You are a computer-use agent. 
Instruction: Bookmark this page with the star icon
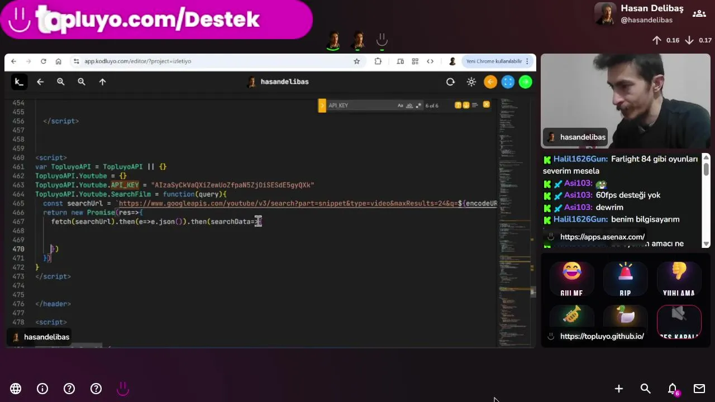pos(357,61)
